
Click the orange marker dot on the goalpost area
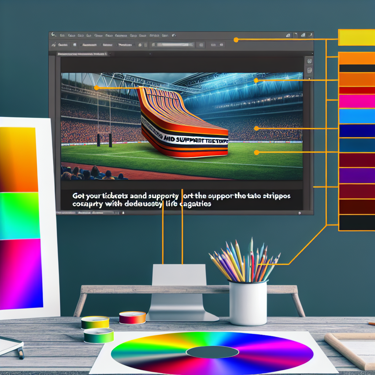pos(96,88)
